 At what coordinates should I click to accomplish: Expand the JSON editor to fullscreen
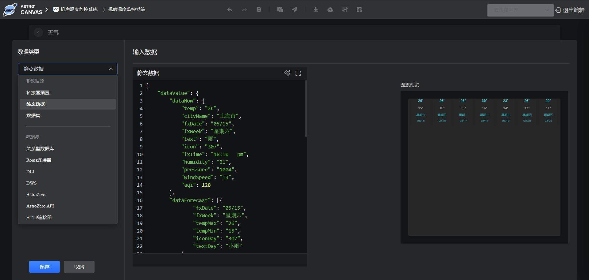298,73
